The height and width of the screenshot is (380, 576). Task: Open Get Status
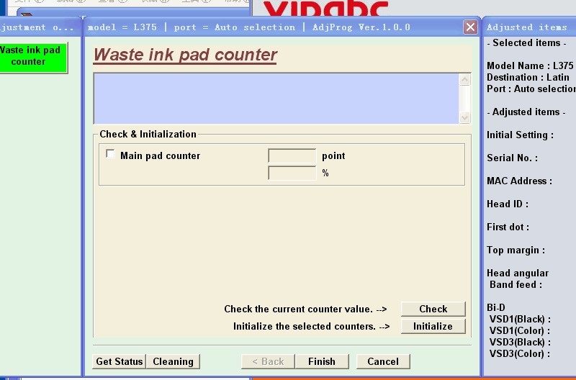tap(120, 361)
